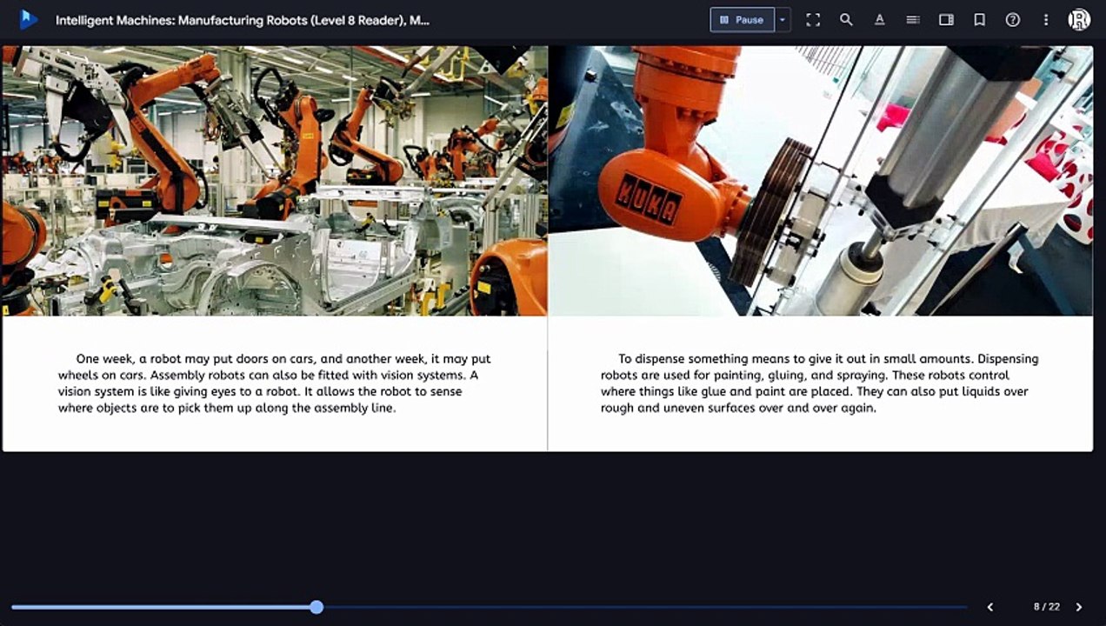1106x626 pixels.
Task: Go to the previous page arrow
Action: 990,607
